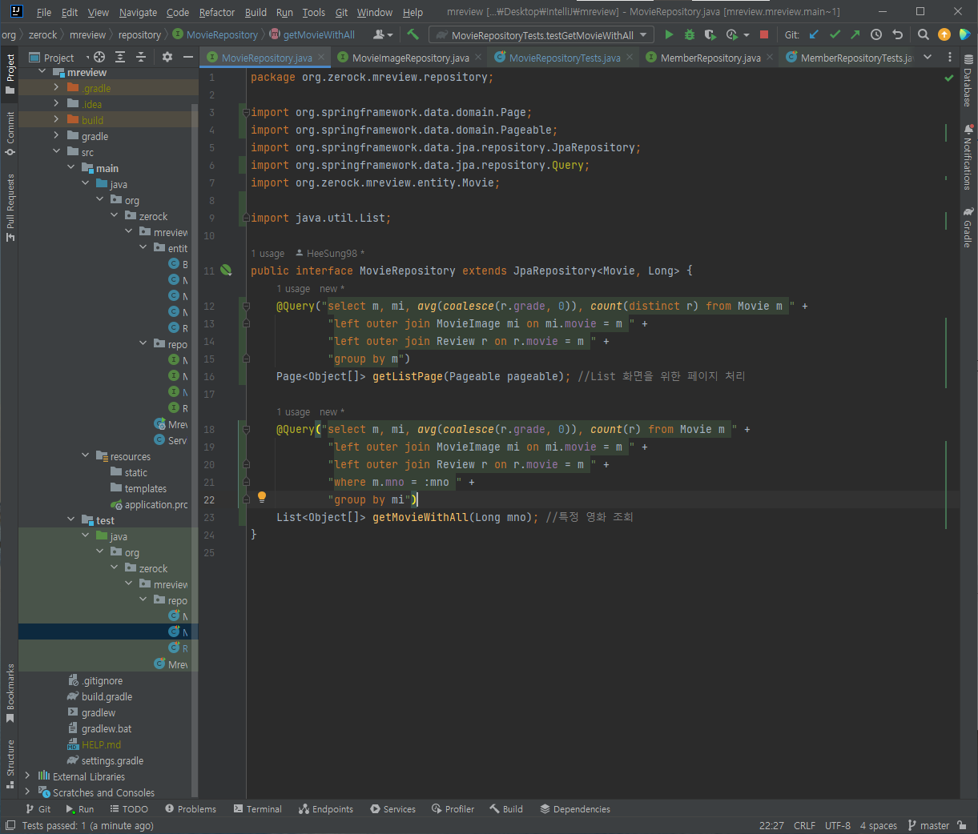The width and height of the screenshot is (978, 834).
Task: Select opened file locate icon in Project panel
Action: (99, 57)
